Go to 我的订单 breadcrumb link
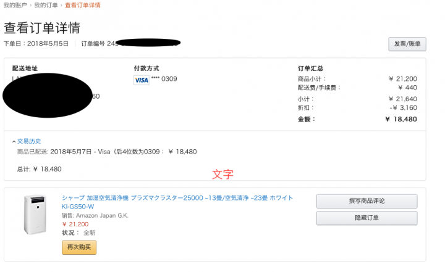The height and width of the screenshot is (272, 445). 46,6
